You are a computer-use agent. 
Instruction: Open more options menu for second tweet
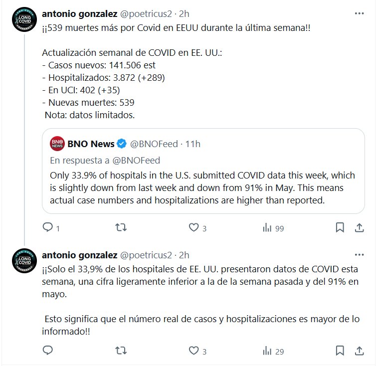[x=359, y=254]
